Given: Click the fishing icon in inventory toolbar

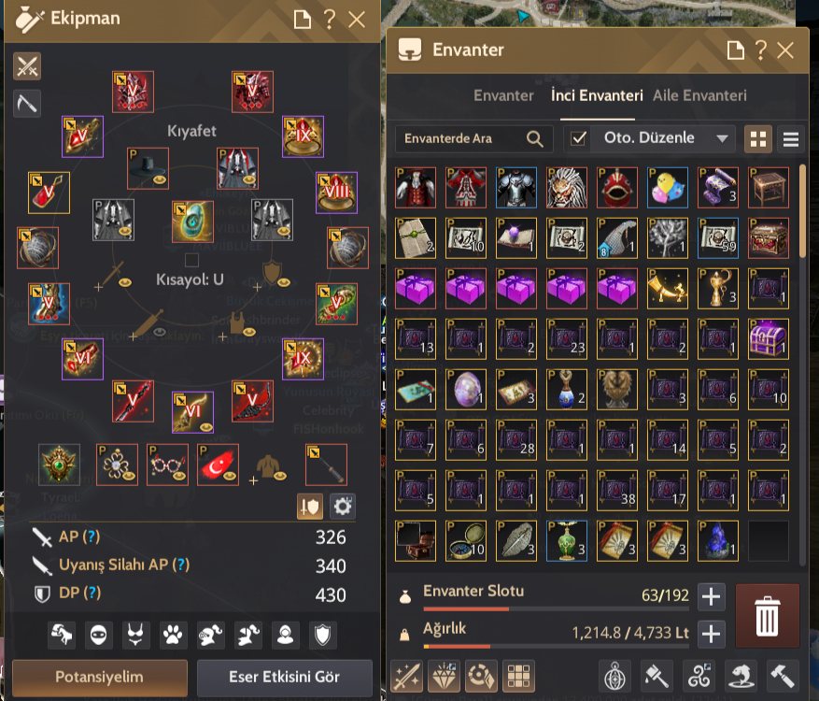Looking at the screenshot, I should click(741, 676).
